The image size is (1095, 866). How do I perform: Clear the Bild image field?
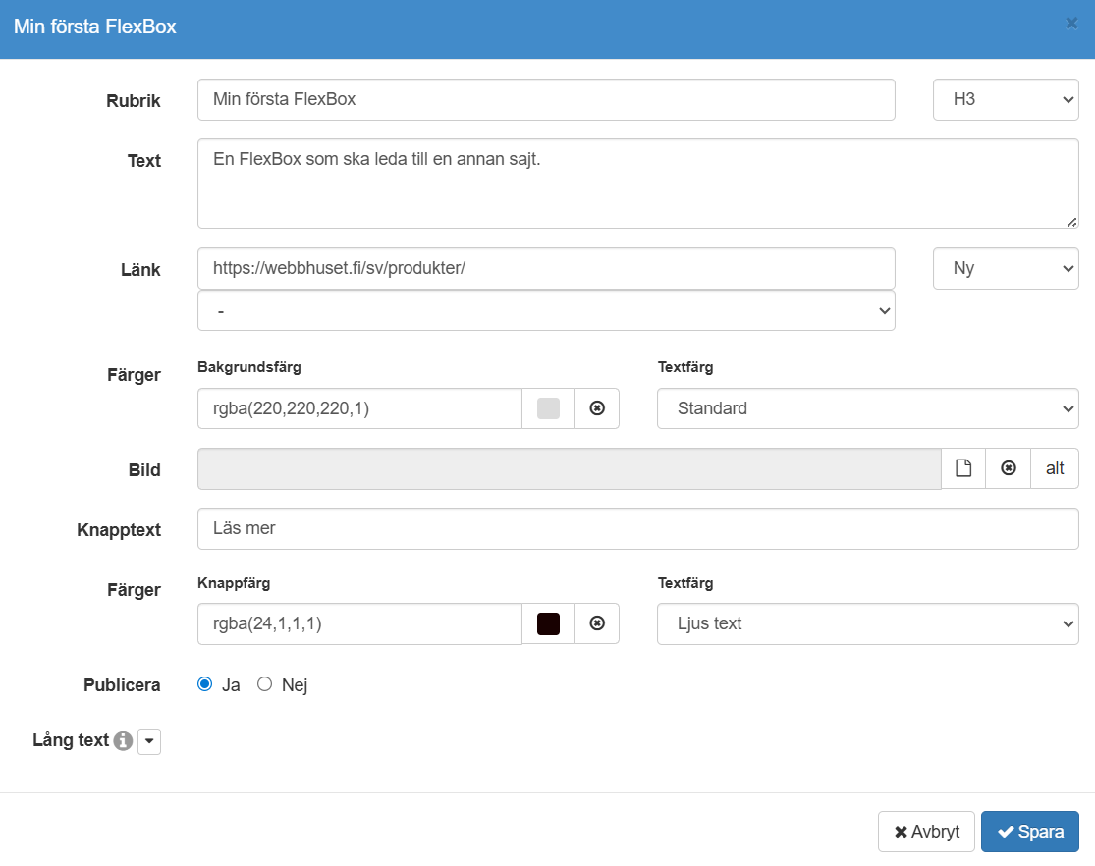tap(1008, 468)
